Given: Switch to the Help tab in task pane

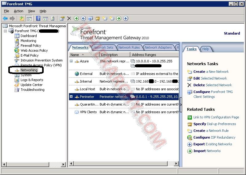Looking at the screenshot, I should [x=205, y=49].
